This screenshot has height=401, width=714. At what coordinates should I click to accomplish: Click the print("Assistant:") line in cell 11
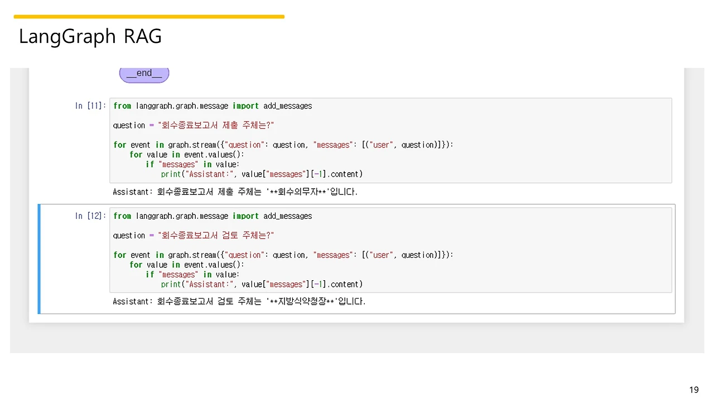(262, 174)
